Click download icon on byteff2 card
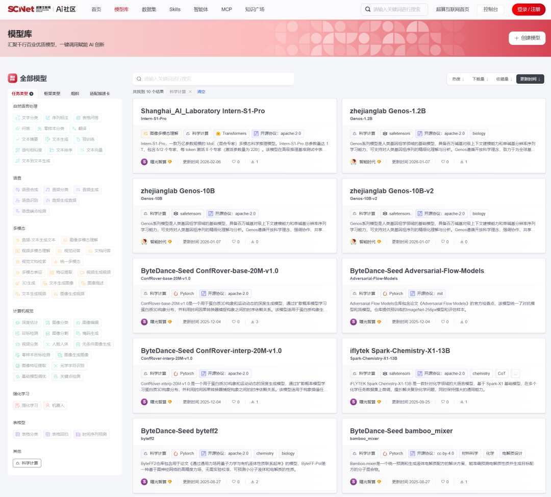Screen dimensions: 551x497 coord(253,482)
